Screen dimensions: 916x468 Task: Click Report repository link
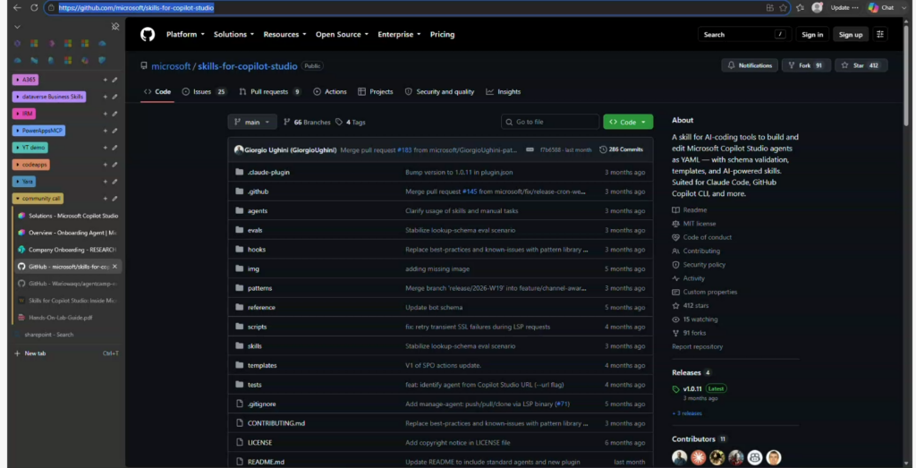(697, 346)
